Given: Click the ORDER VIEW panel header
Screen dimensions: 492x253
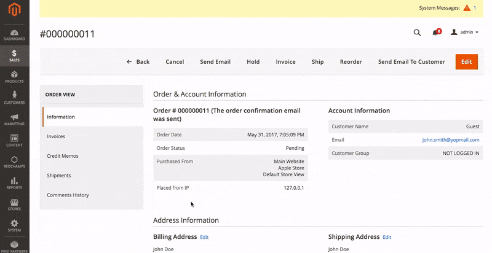Looking at the screenshot, I should tap(60, 95).
